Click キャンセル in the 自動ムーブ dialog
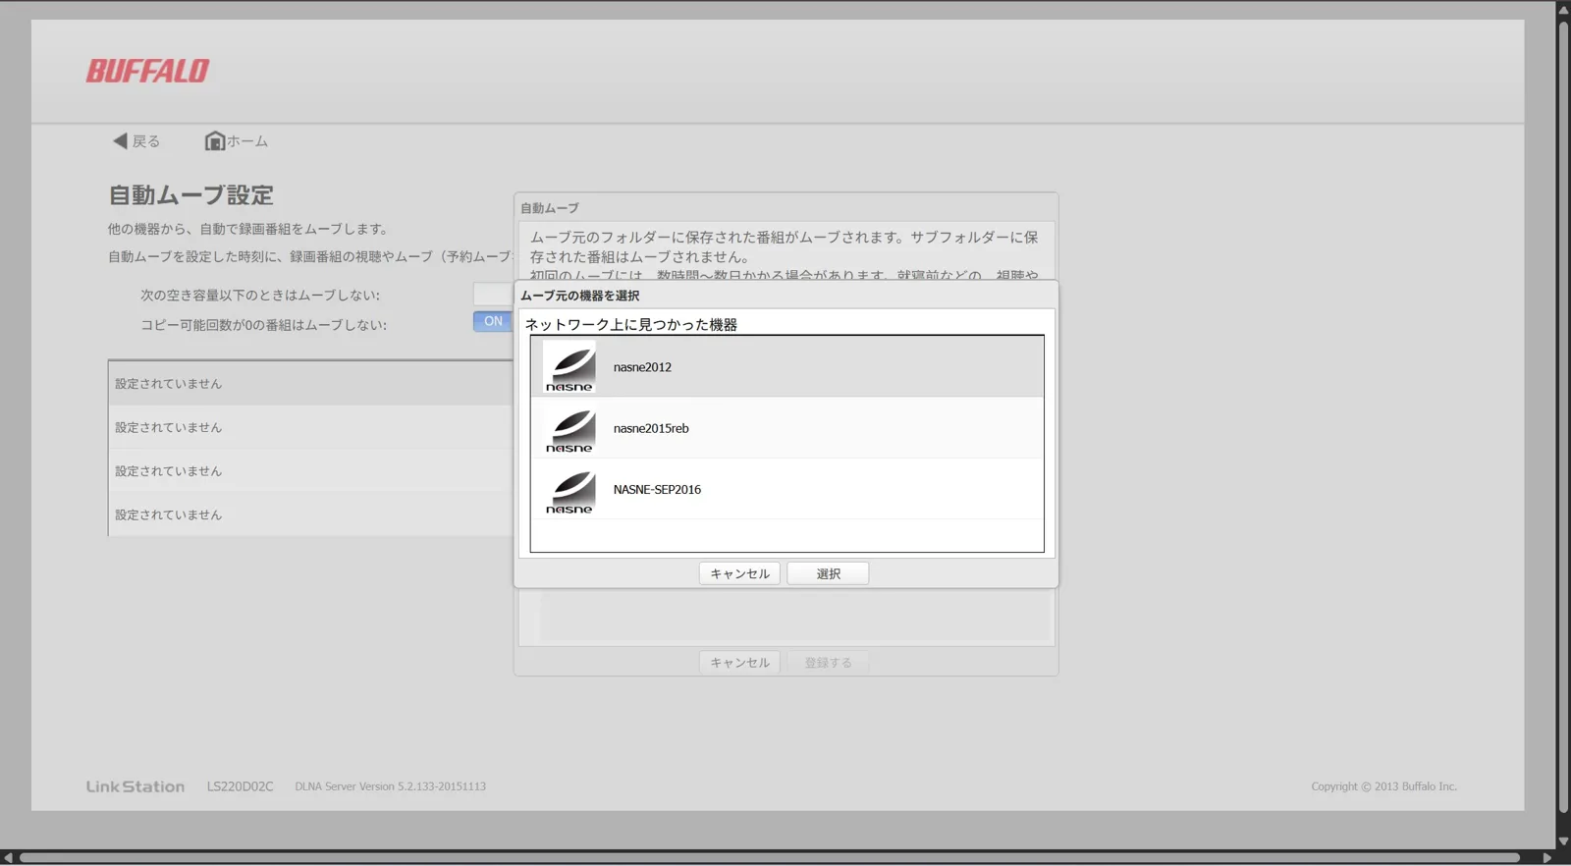1571x866 pixels. click(x=739, y=663)
